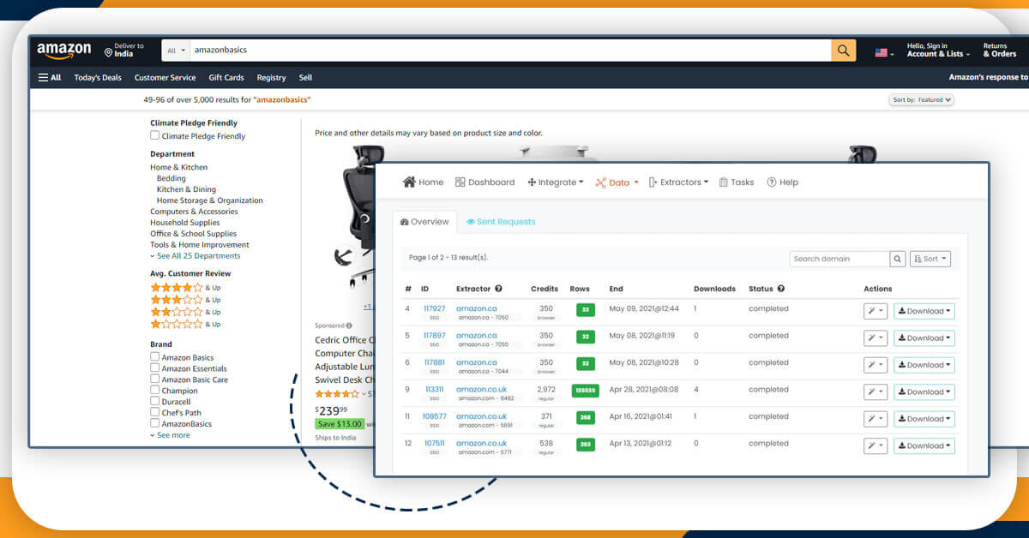
Task: Select the 2 stars & Up rating filter
Action: 185,312
